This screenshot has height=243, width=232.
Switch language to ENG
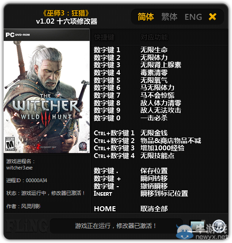point(193,17)
